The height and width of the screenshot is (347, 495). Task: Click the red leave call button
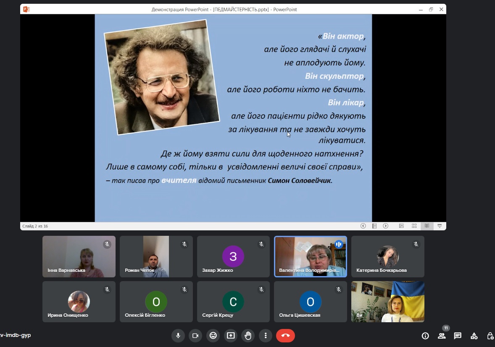(x=285, y=336)
